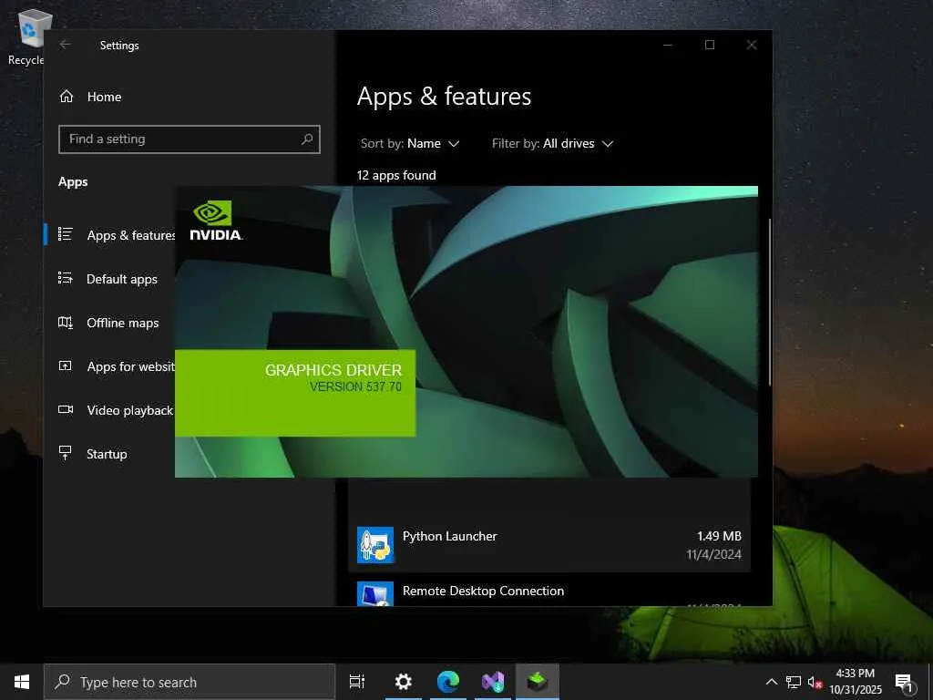Maximize the Settings window
This screenshot has width=933, height=700.
tap(709, 45)
